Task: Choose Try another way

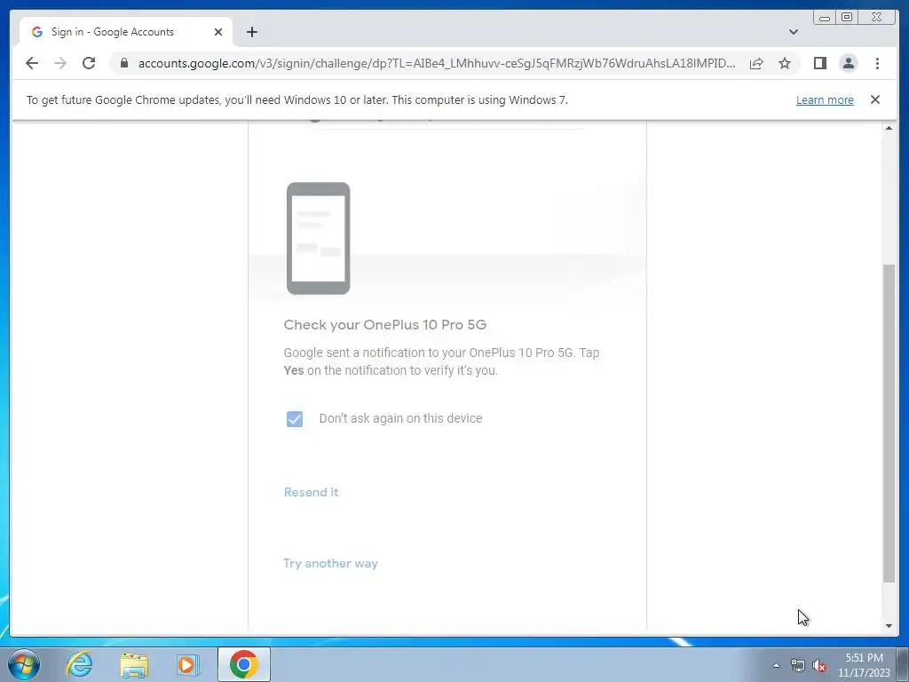Action: 330,563
